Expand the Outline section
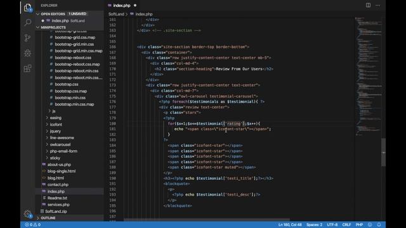406x228 pixels. pos(38,218)
